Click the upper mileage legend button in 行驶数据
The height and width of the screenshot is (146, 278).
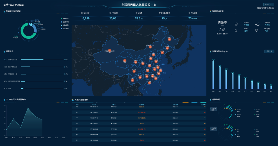point(213,109)
